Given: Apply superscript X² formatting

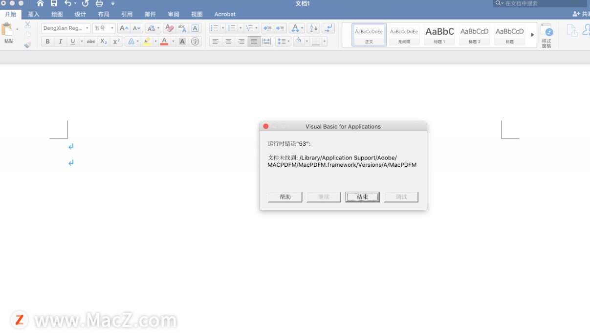Looking at the screenshot, I should click(116, 42).
